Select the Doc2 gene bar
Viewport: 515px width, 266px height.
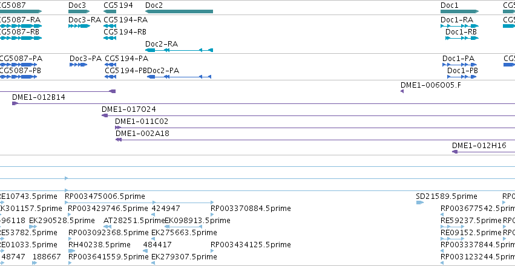click(179, 11)
